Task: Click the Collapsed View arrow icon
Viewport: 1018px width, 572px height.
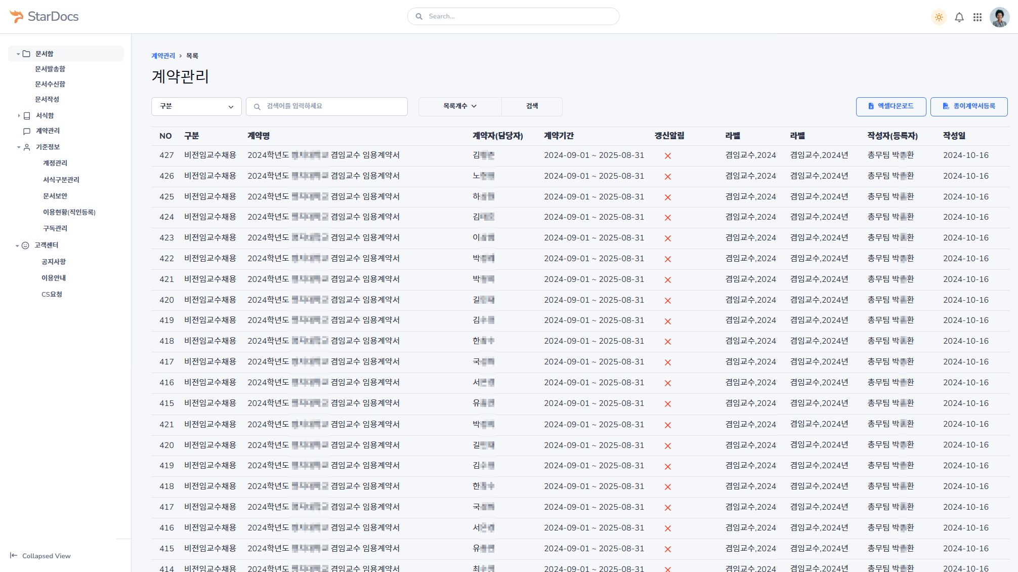Action: coord(14,555)
